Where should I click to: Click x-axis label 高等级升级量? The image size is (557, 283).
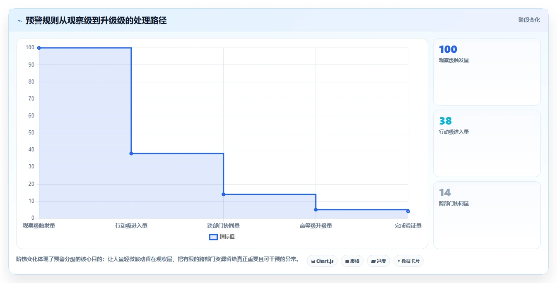pyautogui.click(x=316, y=225)
